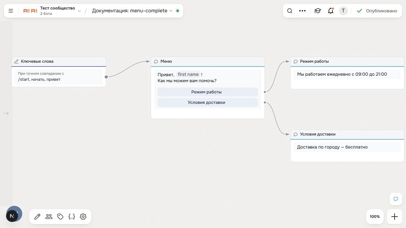Open search with the magnifier icon

pos(290,11)
